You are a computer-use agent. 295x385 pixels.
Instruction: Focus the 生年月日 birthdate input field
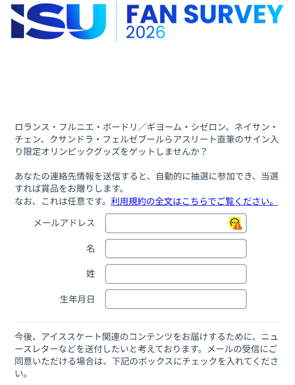pos(176,299)
